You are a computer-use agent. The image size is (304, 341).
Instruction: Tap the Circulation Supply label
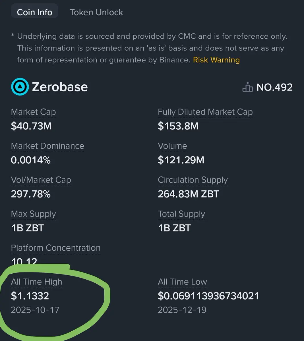click(x=193, y=180)
